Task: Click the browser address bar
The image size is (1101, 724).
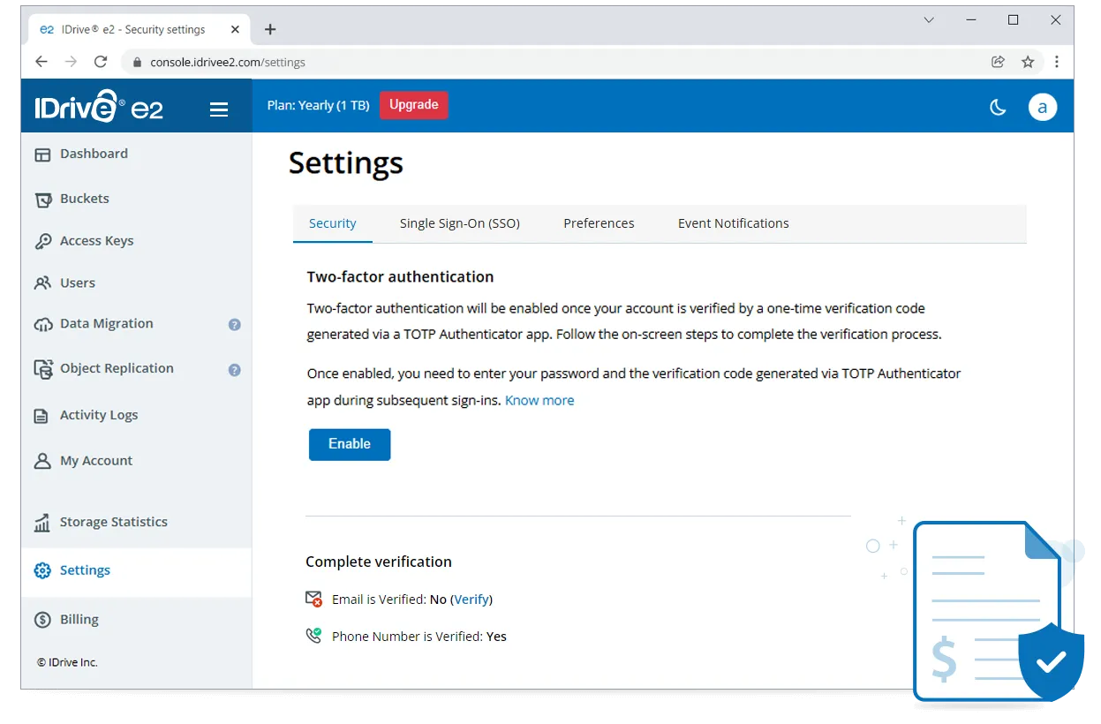Action: [530, 62]
